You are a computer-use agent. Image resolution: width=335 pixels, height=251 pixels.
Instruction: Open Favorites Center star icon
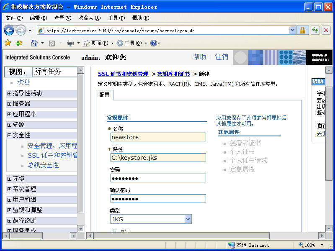(x=8, y=43)
